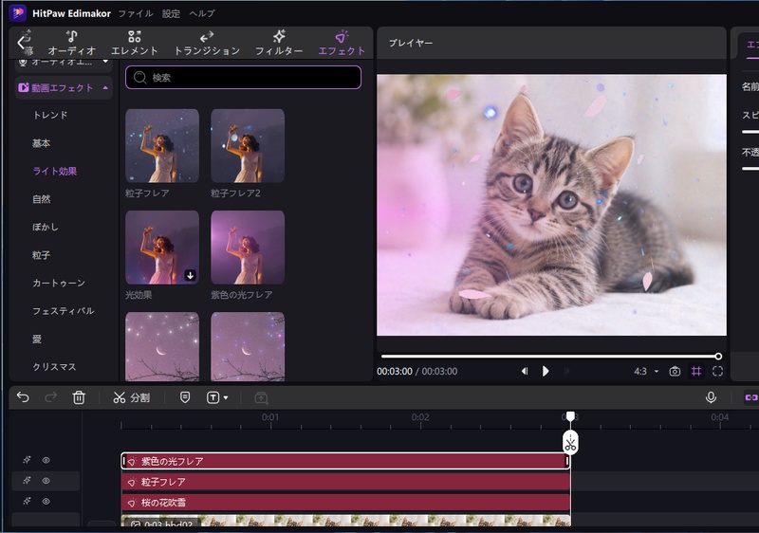Select the 紫色の光フレア clip on timeline
The width and height of the screenshot is (759, 533).
[x=345, y=461]
